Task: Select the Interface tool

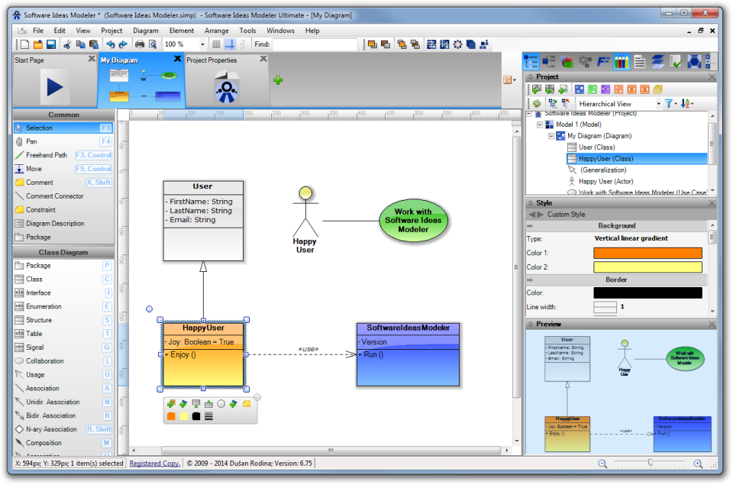Action: [x=63, y=293]
